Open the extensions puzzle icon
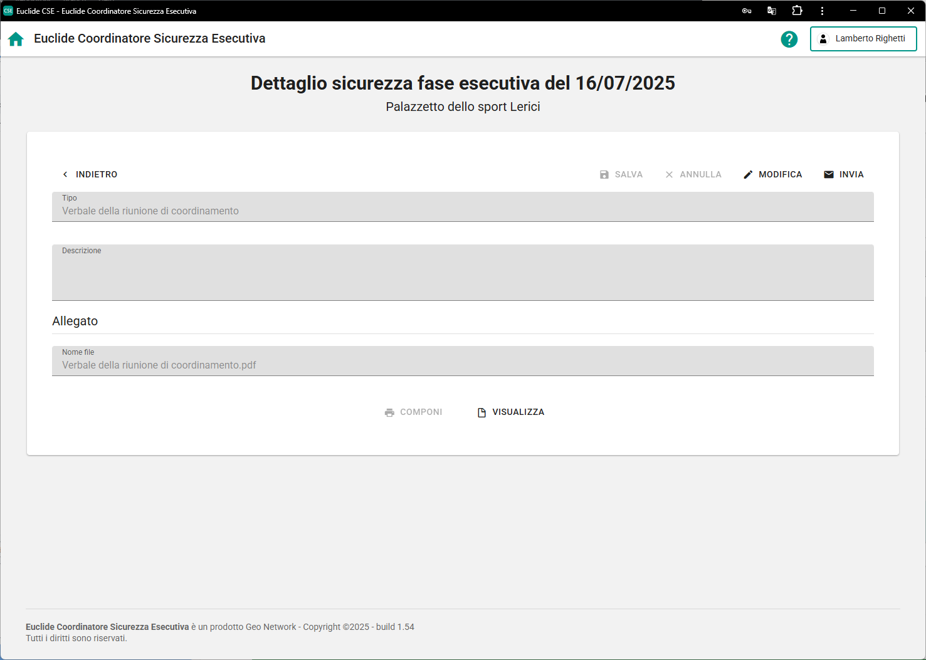The image size is (926, 660). (x=797, y=11)
